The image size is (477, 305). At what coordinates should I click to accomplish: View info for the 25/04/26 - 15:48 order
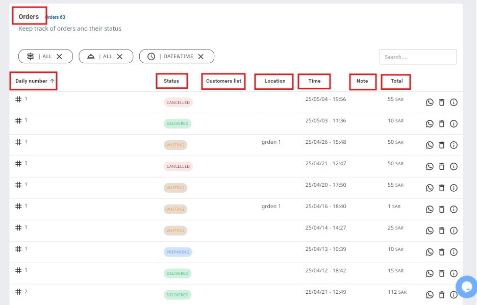point(454,145)
